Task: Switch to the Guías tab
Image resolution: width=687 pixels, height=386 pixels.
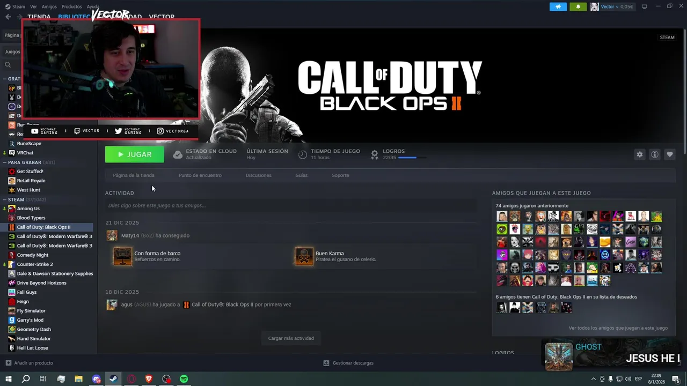Action: coord(301,175)
